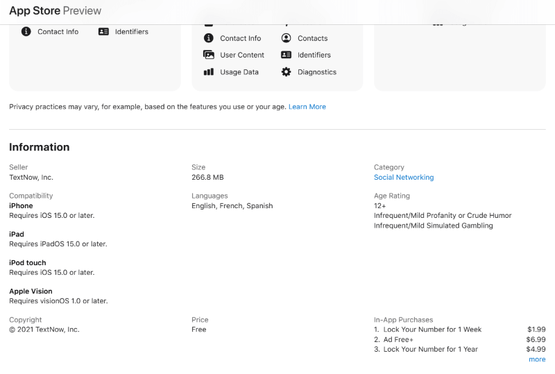Select Lock Your Number for 1 Year
555x374 pixels.
coord(431,349)
